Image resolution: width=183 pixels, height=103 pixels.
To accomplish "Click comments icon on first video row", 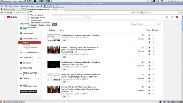I will [149, 35].
